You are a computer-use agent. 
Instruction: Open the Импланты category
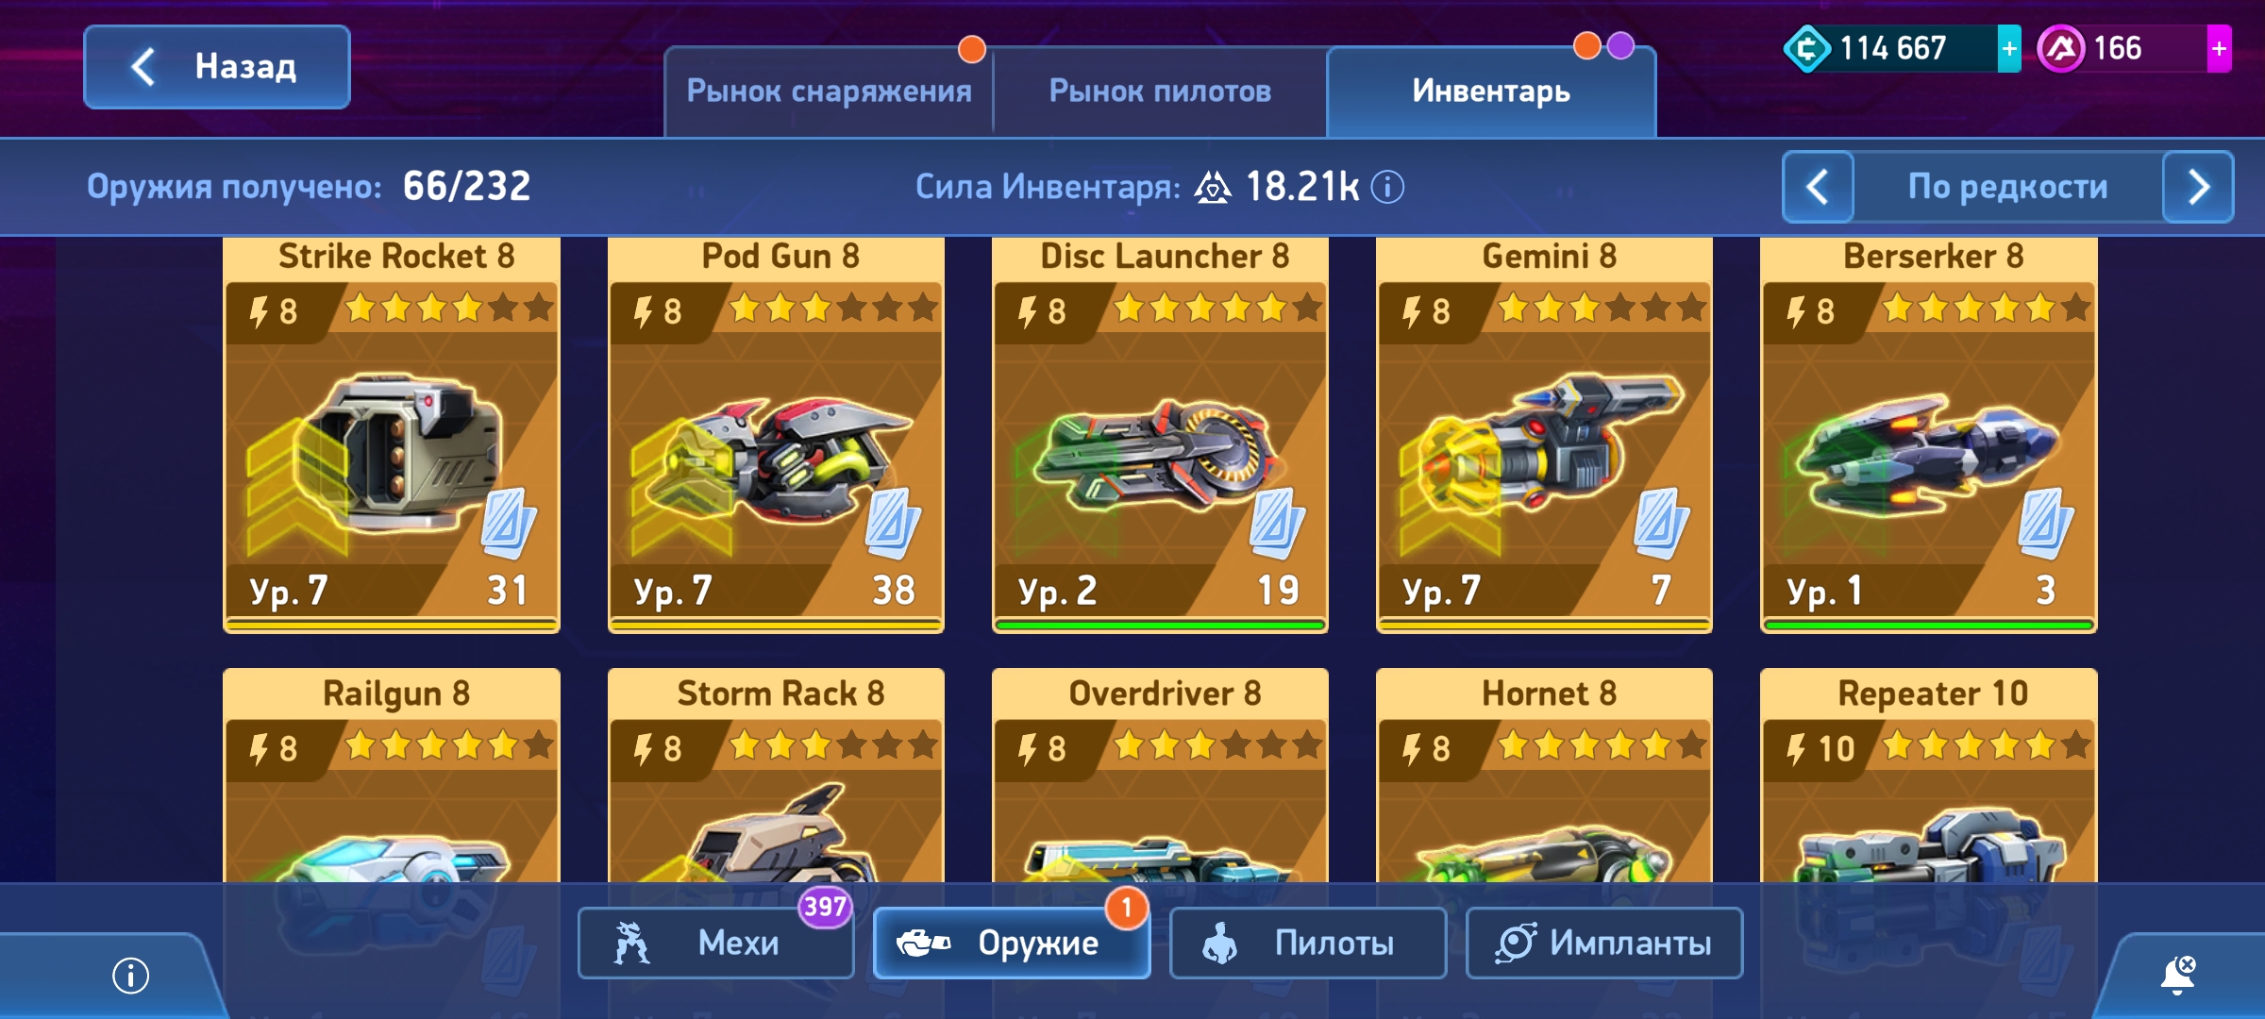(1604, 943)
